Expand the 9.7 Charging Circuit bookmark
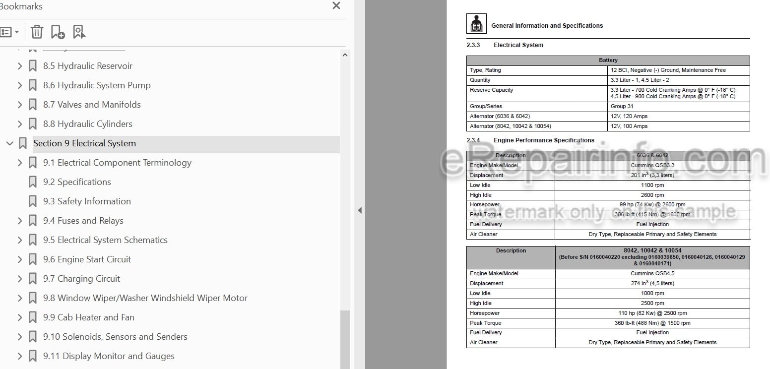The width and height of the screenshot is (770, 369). tap(20, 279)
